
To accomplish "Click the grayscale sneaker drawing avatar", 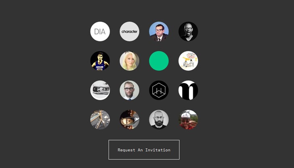I will (100, 90).
